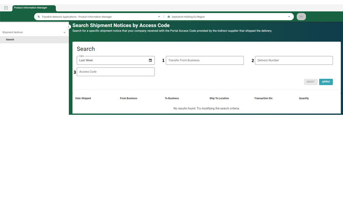Viewport: 343px width, 220px height.
Task: Switch to Product Information Manager tab
Action: (x=34, y=8)
